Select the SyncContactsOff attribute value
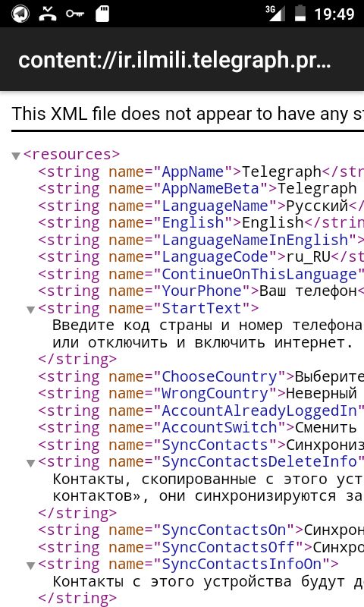The width and height of the screenshot is (364, 607). pyautogui.click(x=228, y=547)
